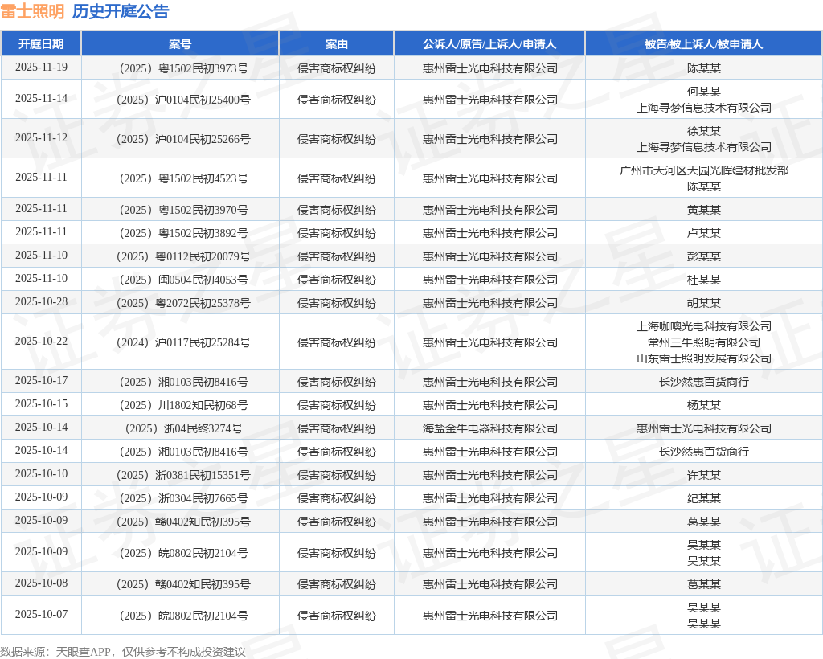Select case number 浙0381民初15351号

pyautogui.click(x=184, y=475)
